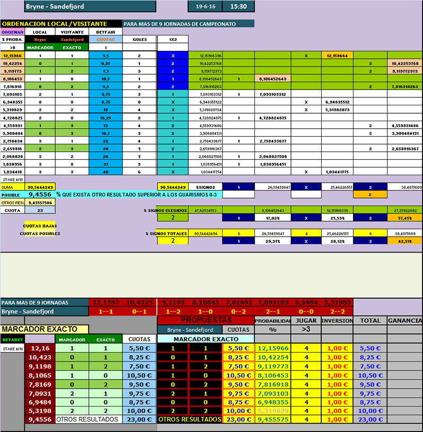Select the CUOTAS BAJAS label
The width and height of the screenshot is (423, 432).
(x=40, y=226)
